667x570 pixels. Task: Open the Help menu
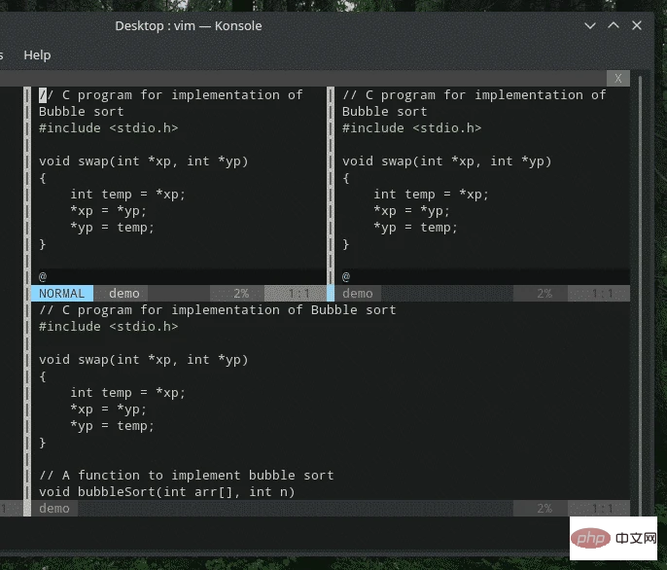click(x=37, y=55)
